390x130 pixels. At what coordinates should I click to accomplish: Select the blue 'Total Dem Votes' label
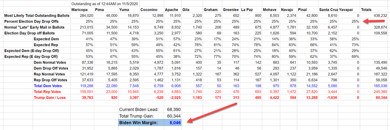click(x=48, y=86)
